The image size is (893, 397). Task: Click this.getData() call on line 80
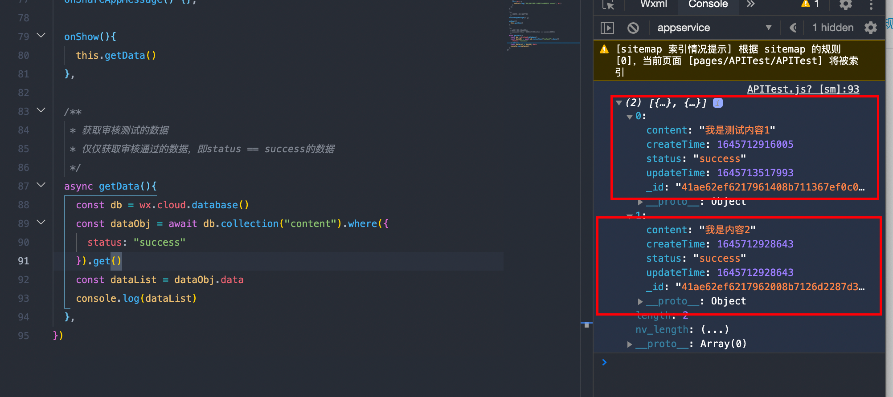click(116, 55)
